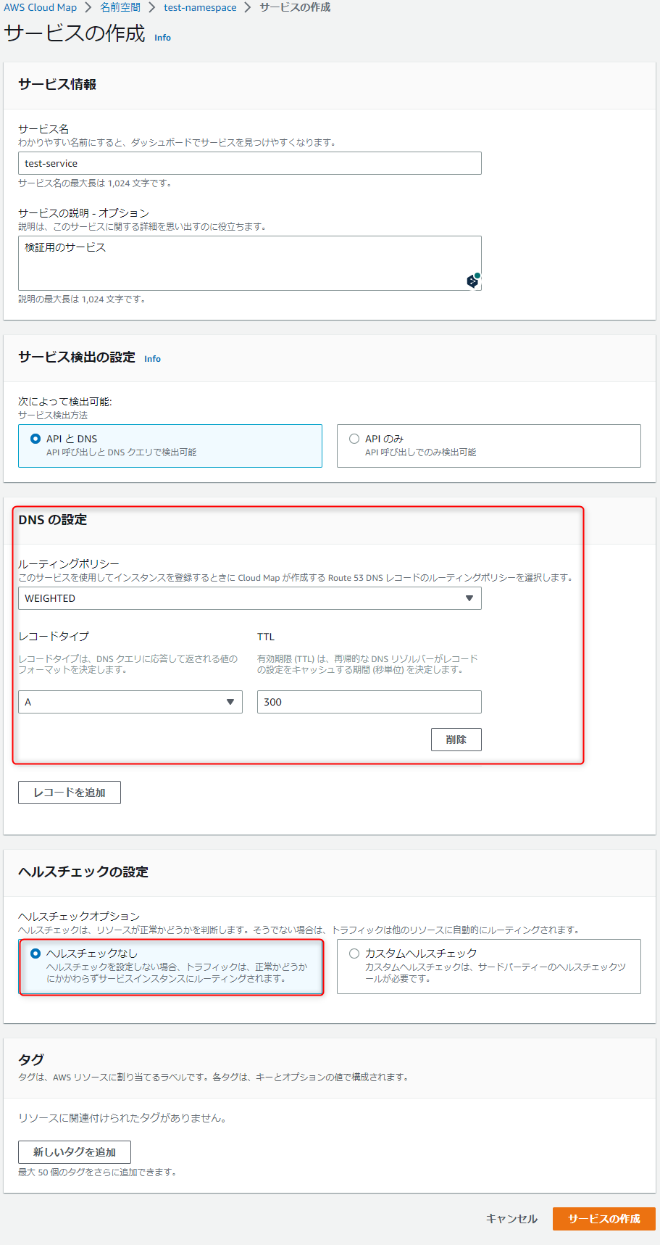660x1245 pixels.
Task: Click the 次によって検出可能: label
Action: [65, 402]
